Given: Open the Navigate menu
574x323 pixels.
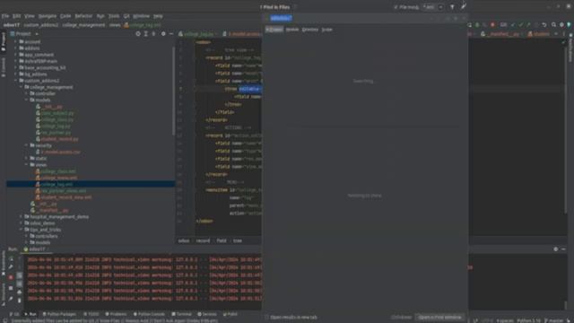Looking at the screenshot, I should 48,16.
